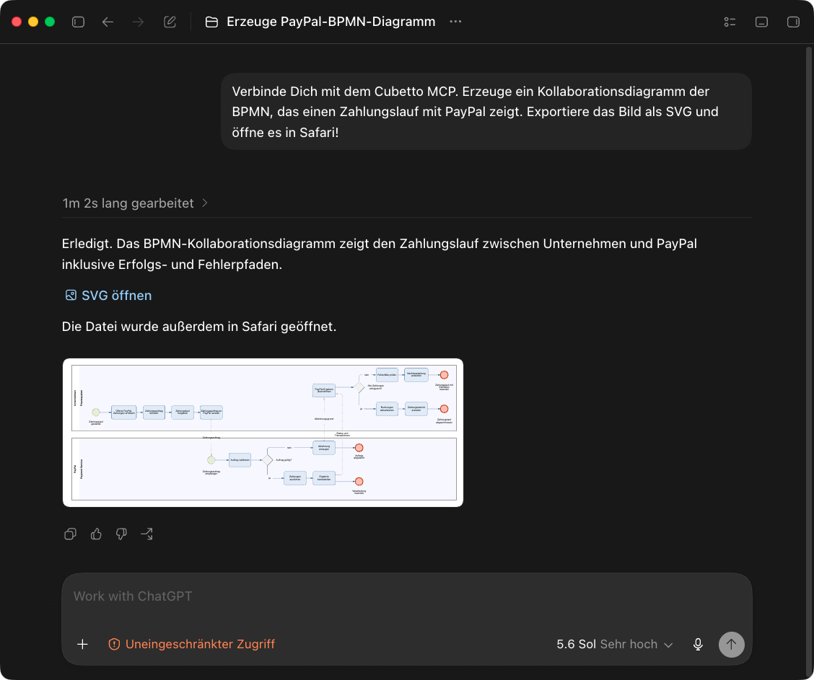Screen dimensions: 814x680
Task: Go back with the left arrow
Action: (108, 22)
